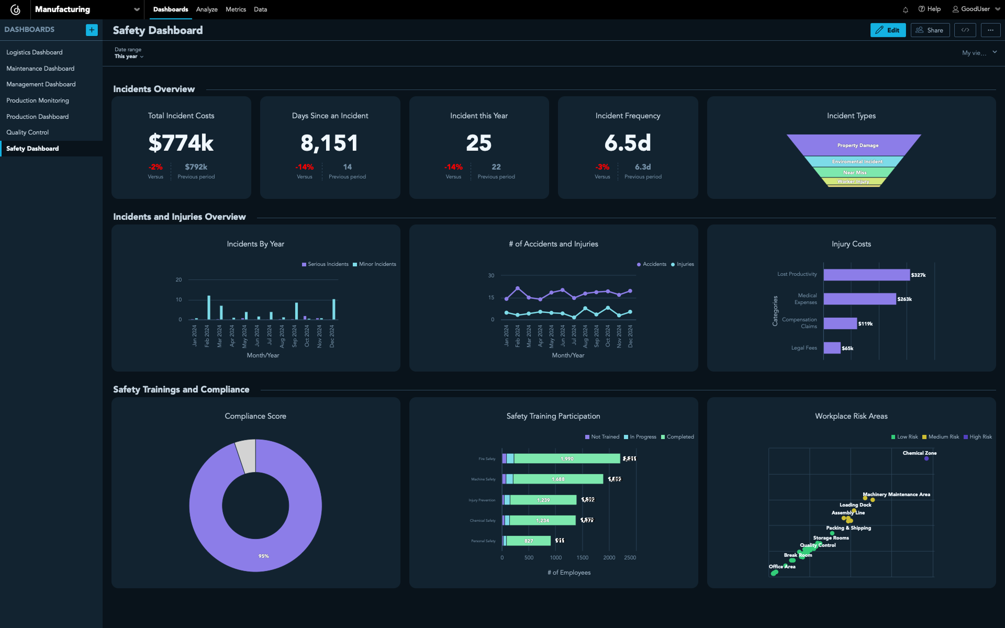This screenshot has height=628, width=1005.
Task: Click the purple Accidents legend swatch
Action: (638, 264)
